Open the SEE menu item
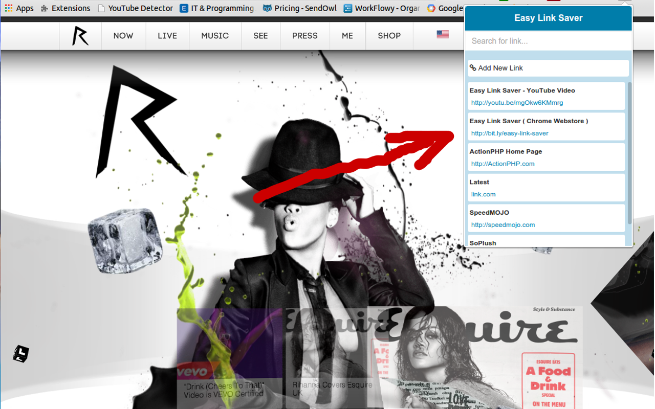This screenshot has height=409, width=655. coord(260,36)
